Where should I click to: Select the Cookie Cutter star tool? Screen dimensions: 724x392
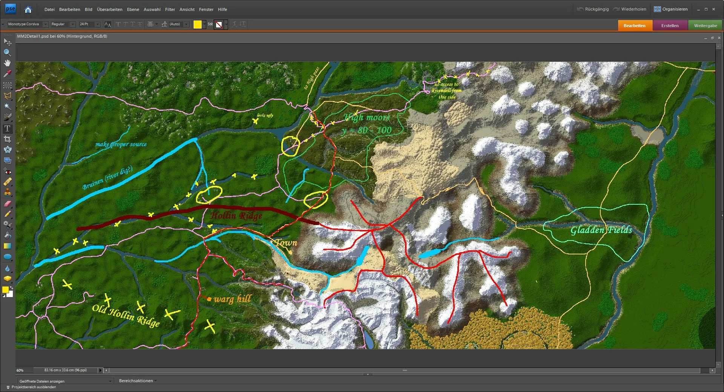(8, 150)
